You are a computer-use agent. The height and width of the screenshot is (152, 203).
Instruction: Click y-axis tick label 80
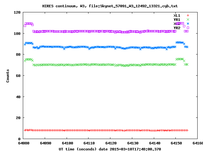[x=18, y=54]
